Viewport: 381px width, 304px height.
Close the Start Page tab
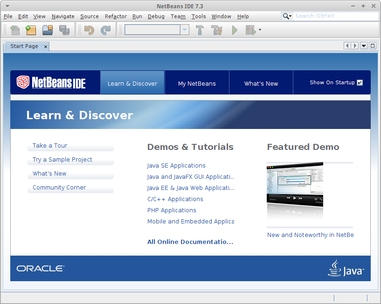coord(45,47)
